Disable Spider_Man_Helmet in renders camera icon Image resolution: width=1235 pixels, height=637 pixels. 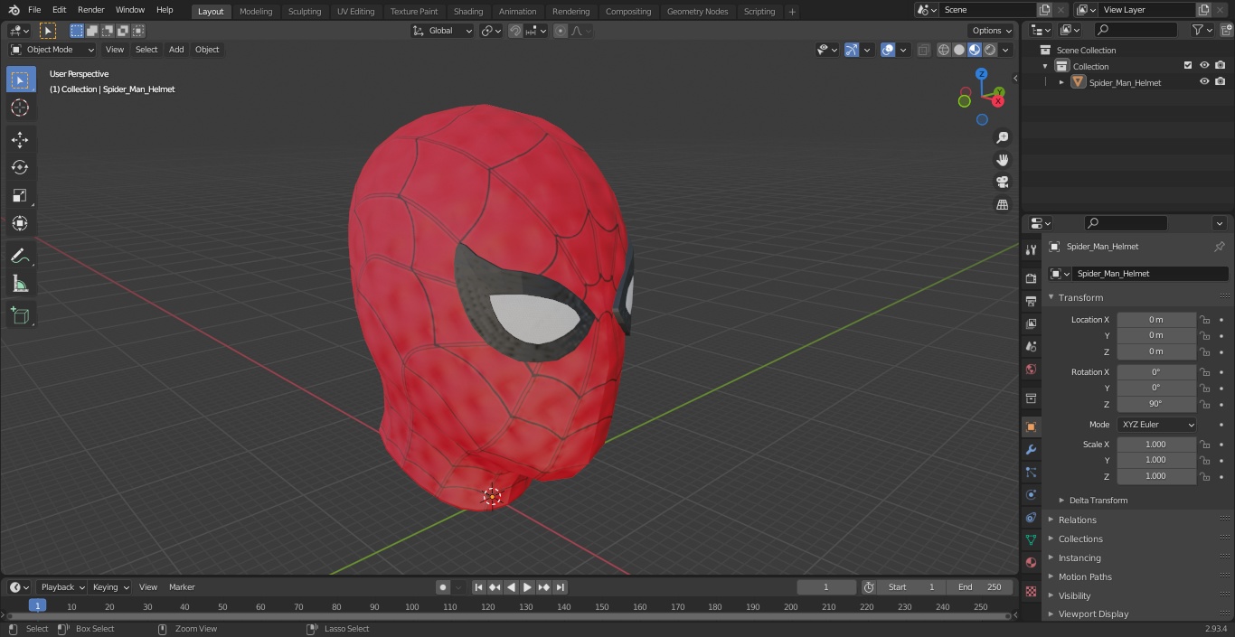point(1221,82)
